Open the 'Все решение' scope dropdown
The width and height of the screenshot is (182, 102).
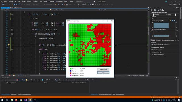point(8,80)
